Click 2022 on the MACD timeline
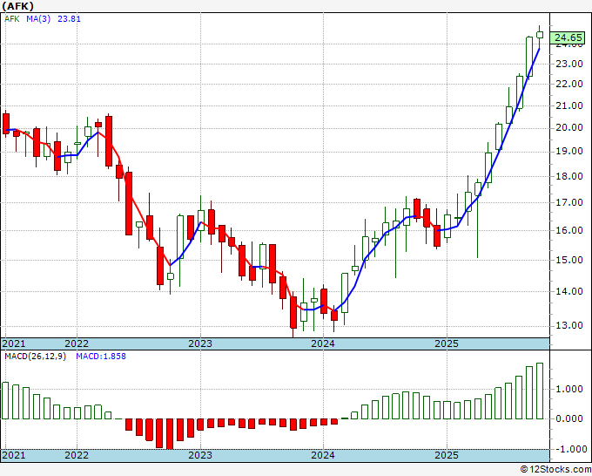592x476 pixels. click(x=77, y=455)
